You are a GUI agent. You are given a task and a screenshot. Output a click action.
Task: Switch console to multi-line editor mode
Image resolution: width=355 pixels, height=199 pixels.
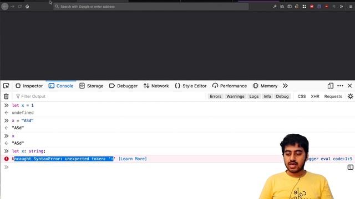(x=350, y=167)
